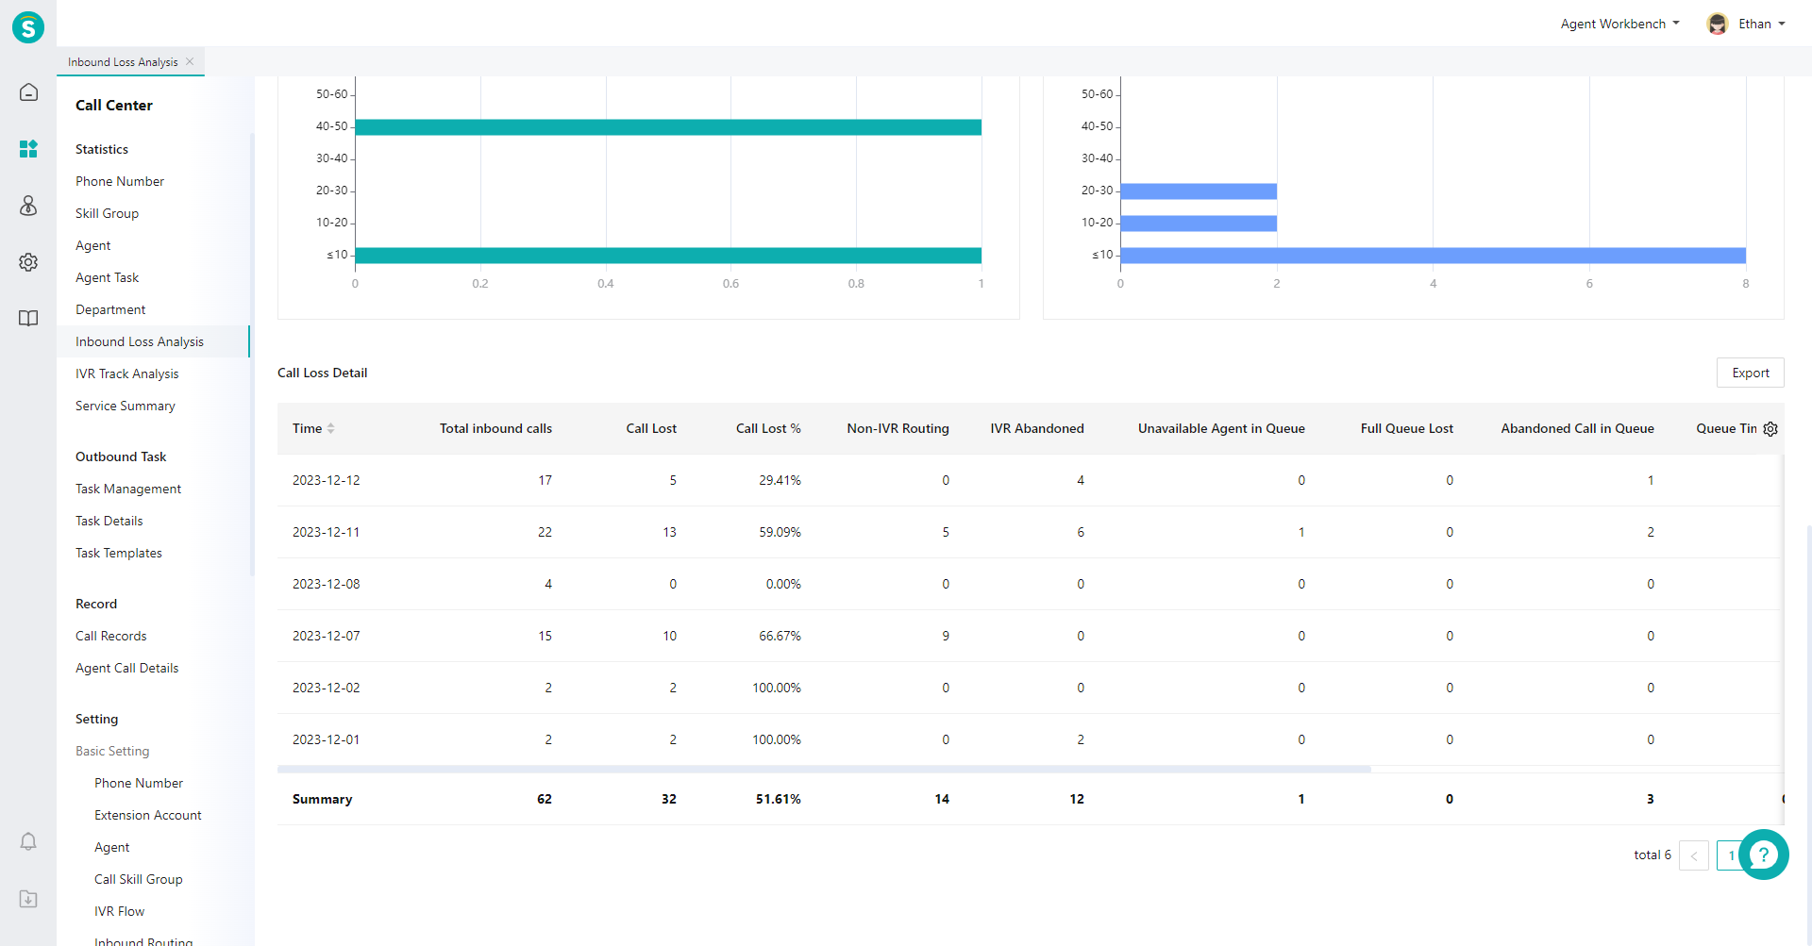Open the downloads icon in left rail
Viewport: 1812px width, 946px height.
tap(28, 899)
